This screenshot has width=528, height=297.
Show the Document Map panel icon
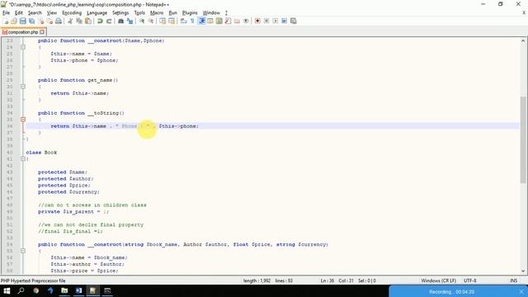pos(219,21)
